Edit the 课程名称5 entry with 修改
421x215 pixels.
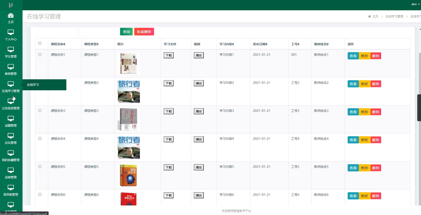click(364, 168)
